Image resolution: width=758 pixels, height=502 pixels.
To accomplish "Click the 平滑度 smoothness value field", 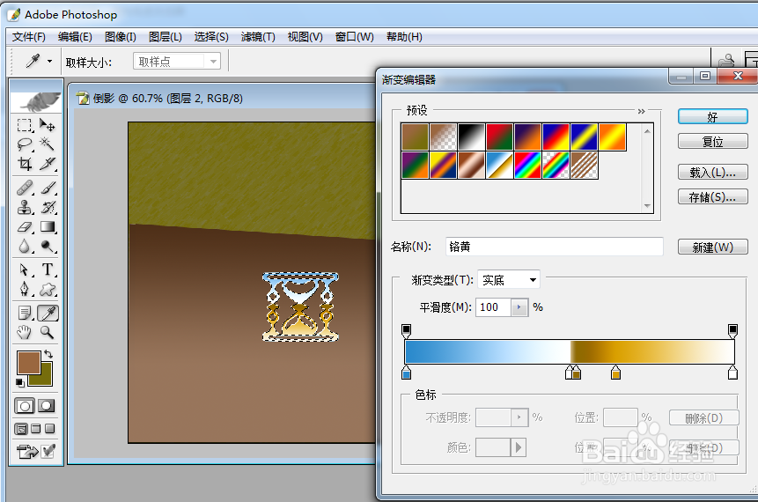I will point(493,307).
